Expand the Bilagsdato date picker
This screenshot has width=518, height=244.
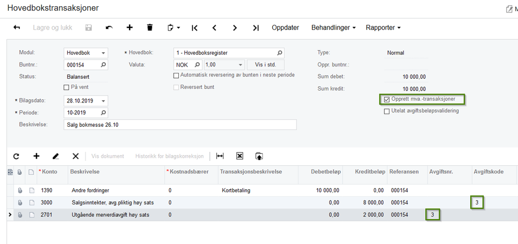[x=104, y=101]
